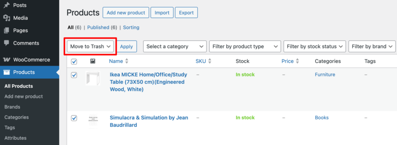The height and width of the screenshot is (145, 397).
Task: Click the Pages icon in sidebar
Action: [7, 30]
